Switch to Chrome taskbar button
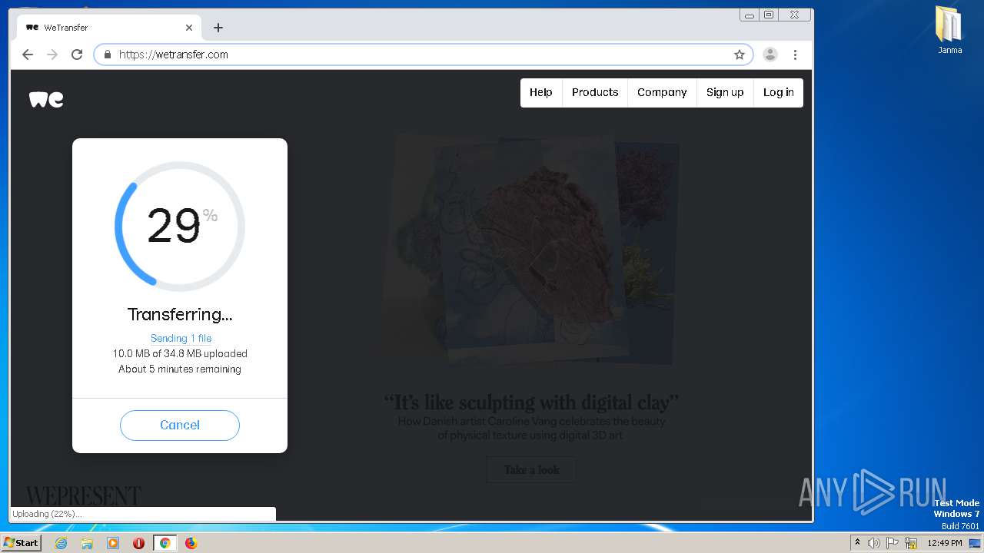984x553 pixels. click(x=165, y=543)
